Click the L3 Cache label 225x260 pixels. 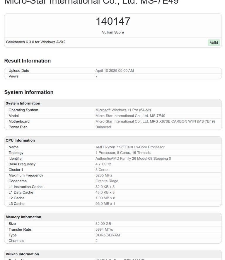click(16, 204)
